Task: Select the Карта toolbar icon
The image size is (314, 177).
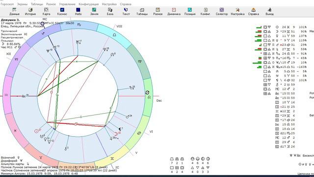Action: 46,12
